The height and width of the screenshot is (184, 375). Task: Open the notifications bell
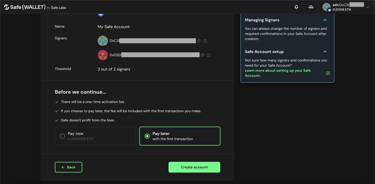click(x=296, y=7)
